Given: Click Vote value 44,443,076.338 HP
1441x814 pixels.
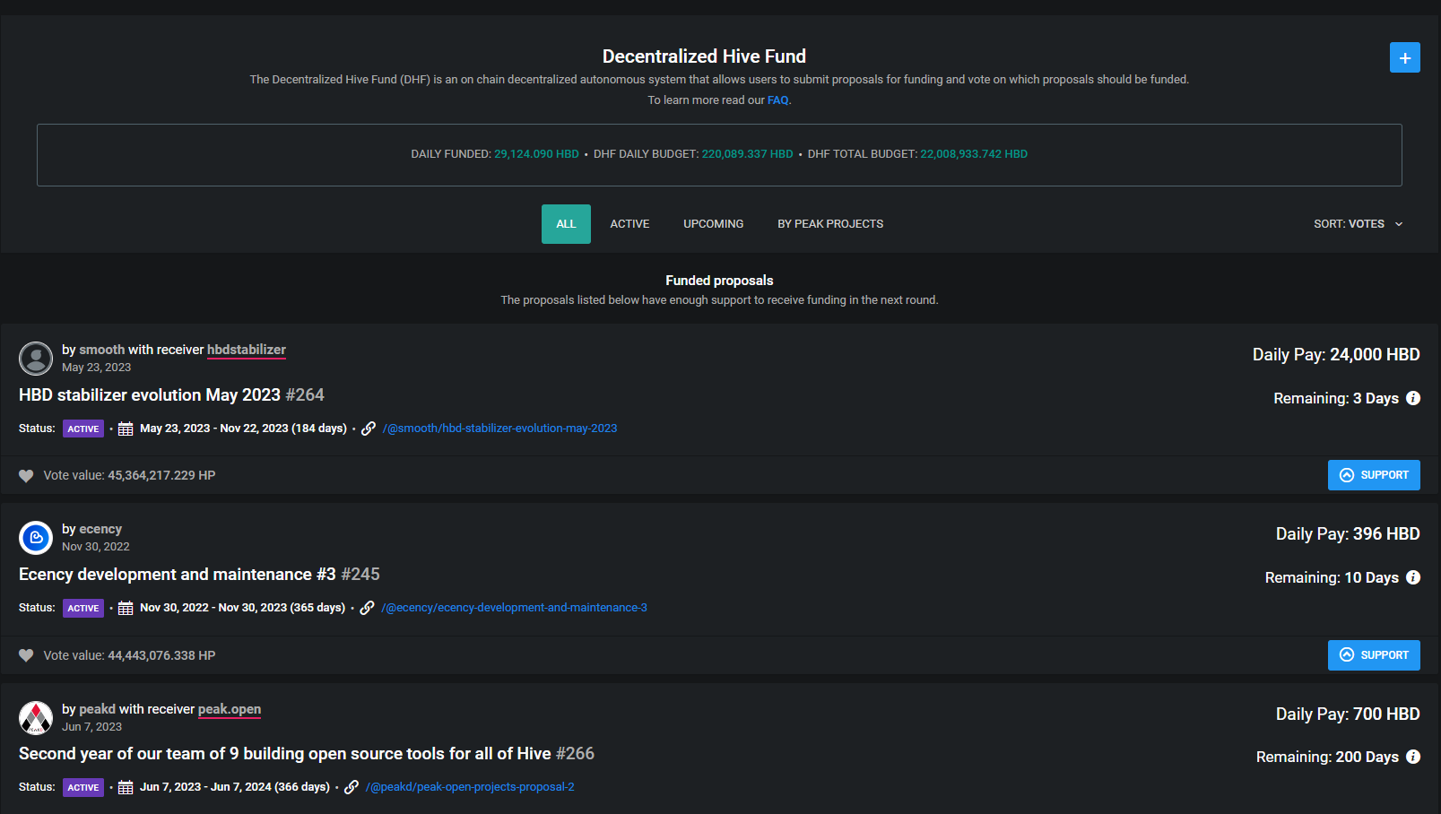Looking at the screenshot, I should 129,655.
